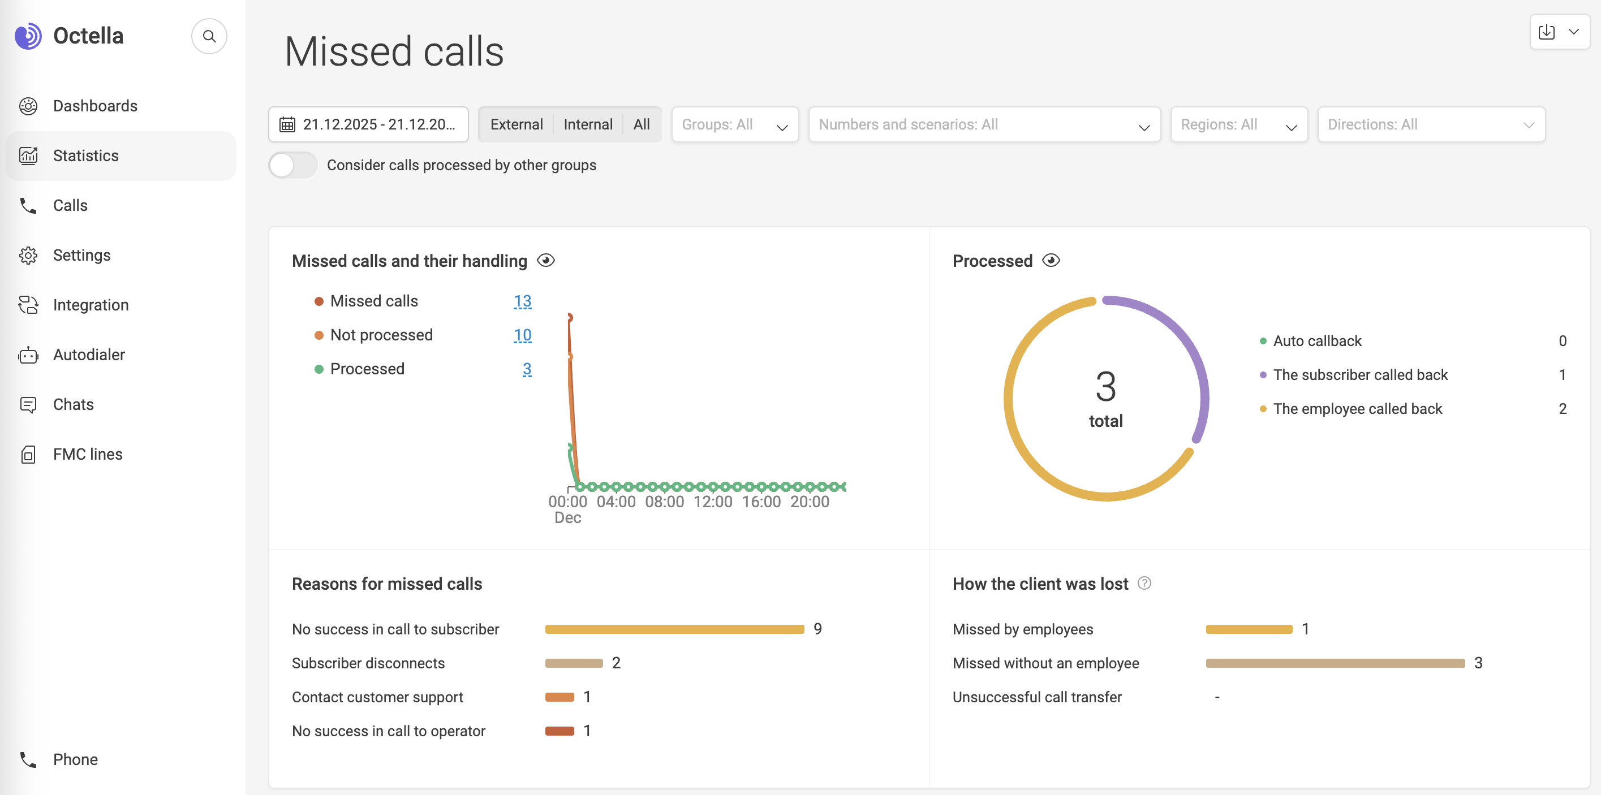Switch to the Internal calls tab

pos(587,125)
